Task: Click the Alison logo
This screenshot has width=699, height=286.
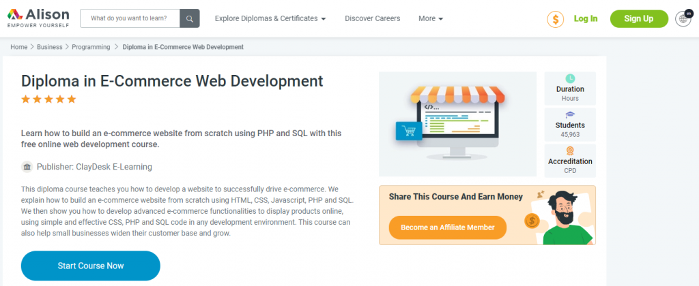Action: click(x=38, y=18)
